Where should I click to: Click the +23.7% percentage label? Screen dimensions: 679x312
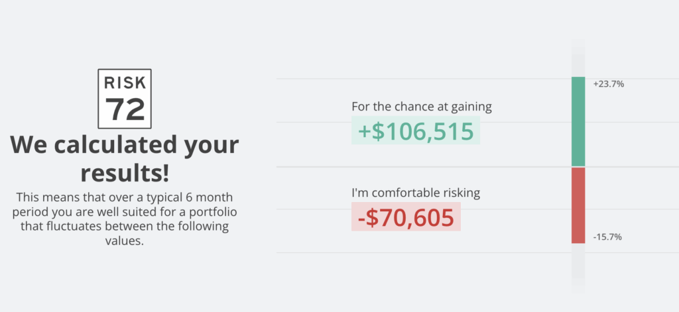pyautogui.click(x=609, y=84)
